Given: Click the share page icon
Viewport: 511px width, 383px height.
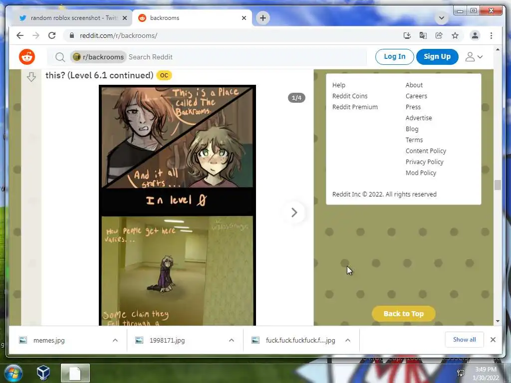Looking at the screenshot, I should (x=439, y=35).
